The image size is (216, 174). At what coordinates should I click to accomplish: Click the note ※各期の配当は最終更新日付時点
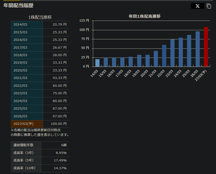35,130
